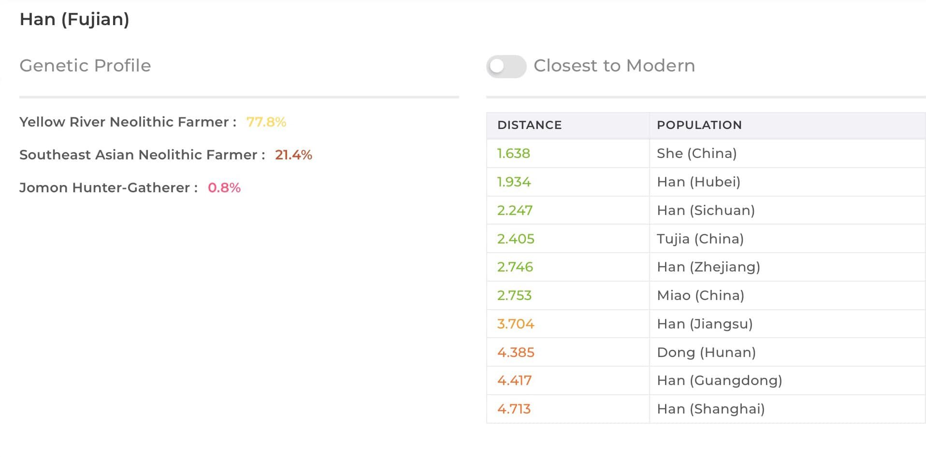
Task: Select the Han (Hubei) population row
Action: click(x=706, y=182)
